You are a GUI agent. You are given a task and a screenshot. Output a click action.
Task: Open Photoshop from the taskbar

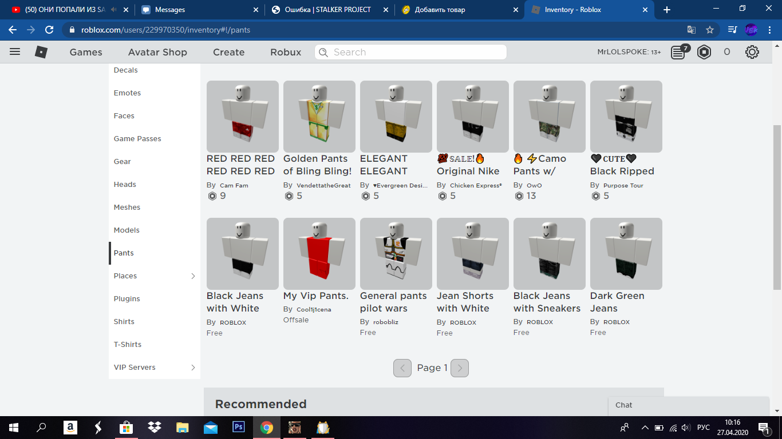click(x=238, y=427)
